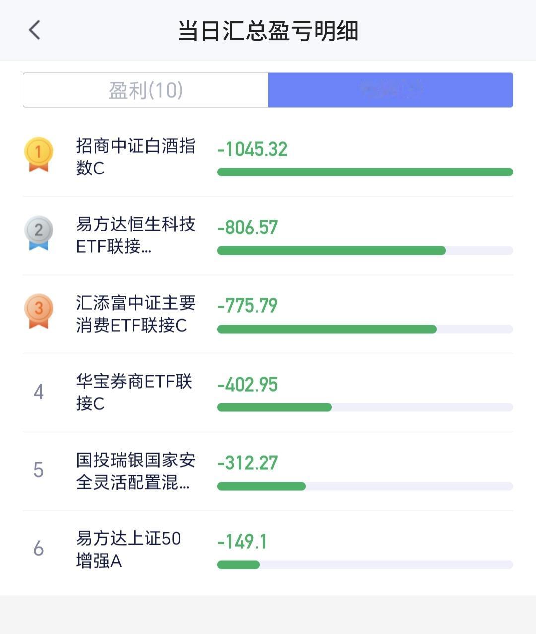The width and height of the screenshot is (536, 634).
Task: Select the blurred blue loss tab
Action: pos(391,90)
